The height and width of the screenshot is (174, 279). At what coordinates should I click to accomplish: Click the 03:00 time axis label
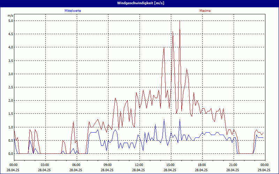tap(45, 165)
